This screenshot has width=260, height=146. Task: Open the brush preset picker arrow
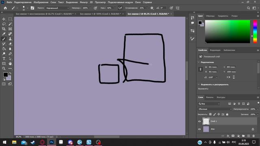[x=28, y=8]
